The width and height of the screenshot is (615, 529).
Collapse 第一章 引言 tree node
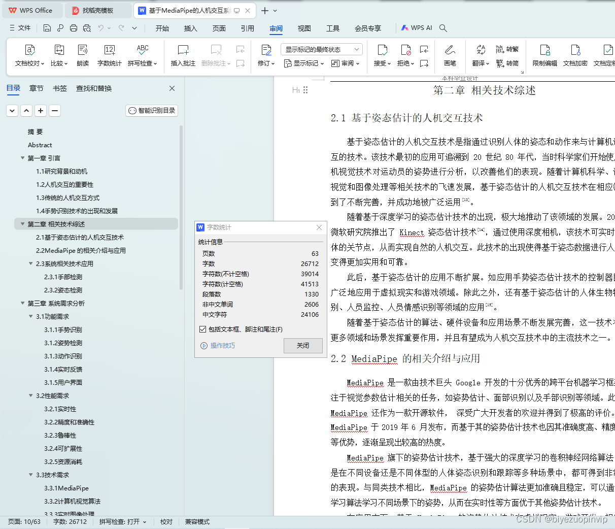(22, 158)
